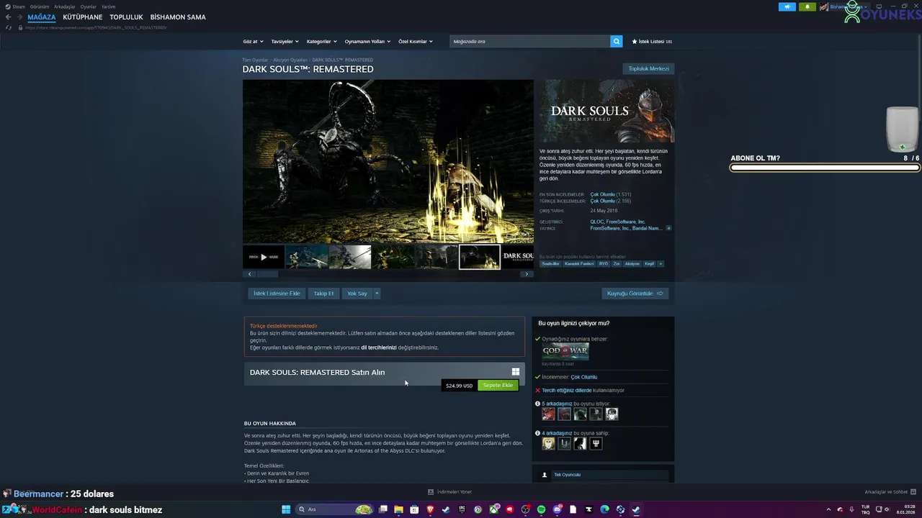This screenshot has width=922, height=518.
Task: Click the store search magnifier button
Action: coord(617,42)
